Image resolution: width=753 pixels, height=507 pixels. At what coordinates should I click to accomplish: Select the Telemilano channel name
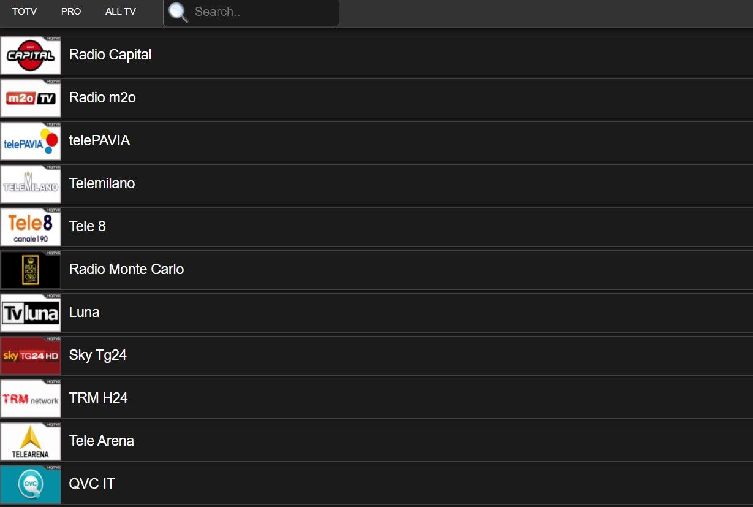[102, 183]
